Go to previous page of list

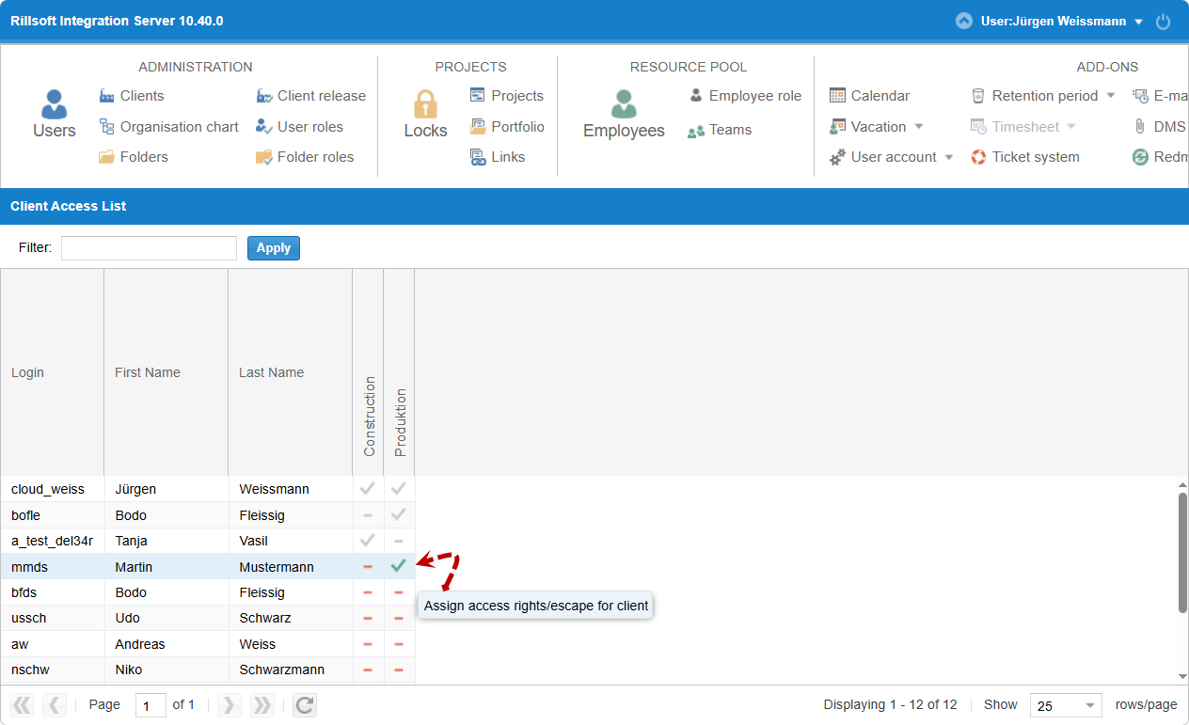(x=55, y=705)
